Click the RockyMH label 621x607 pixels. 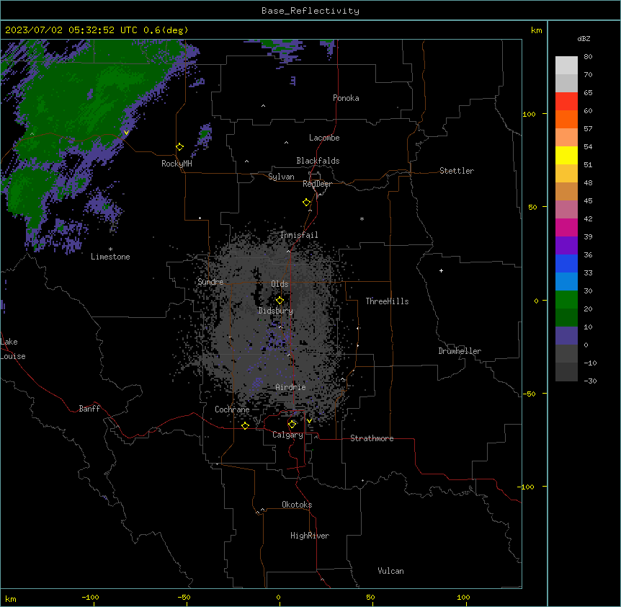point(177,164)
